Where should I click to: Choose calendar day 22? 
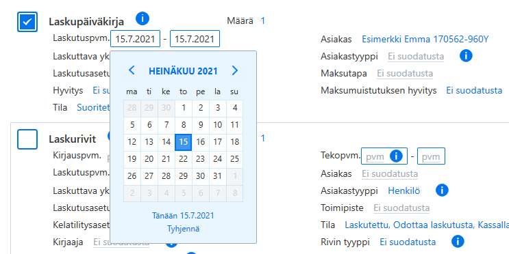pos(184,159)
